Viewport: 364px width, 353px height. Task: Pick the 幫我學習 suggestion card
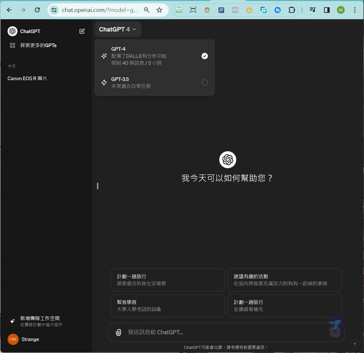[x=168, y=305]
